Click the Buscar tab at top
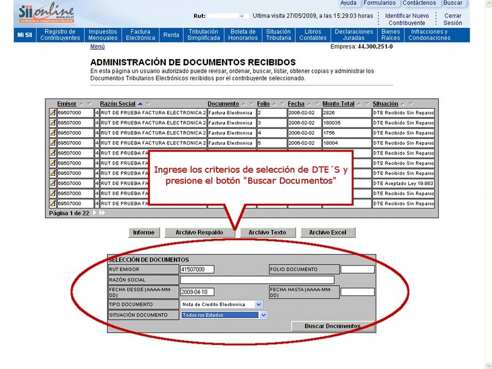Image resolution: width=492 pixels, height=369 pixels. [453, 3]
